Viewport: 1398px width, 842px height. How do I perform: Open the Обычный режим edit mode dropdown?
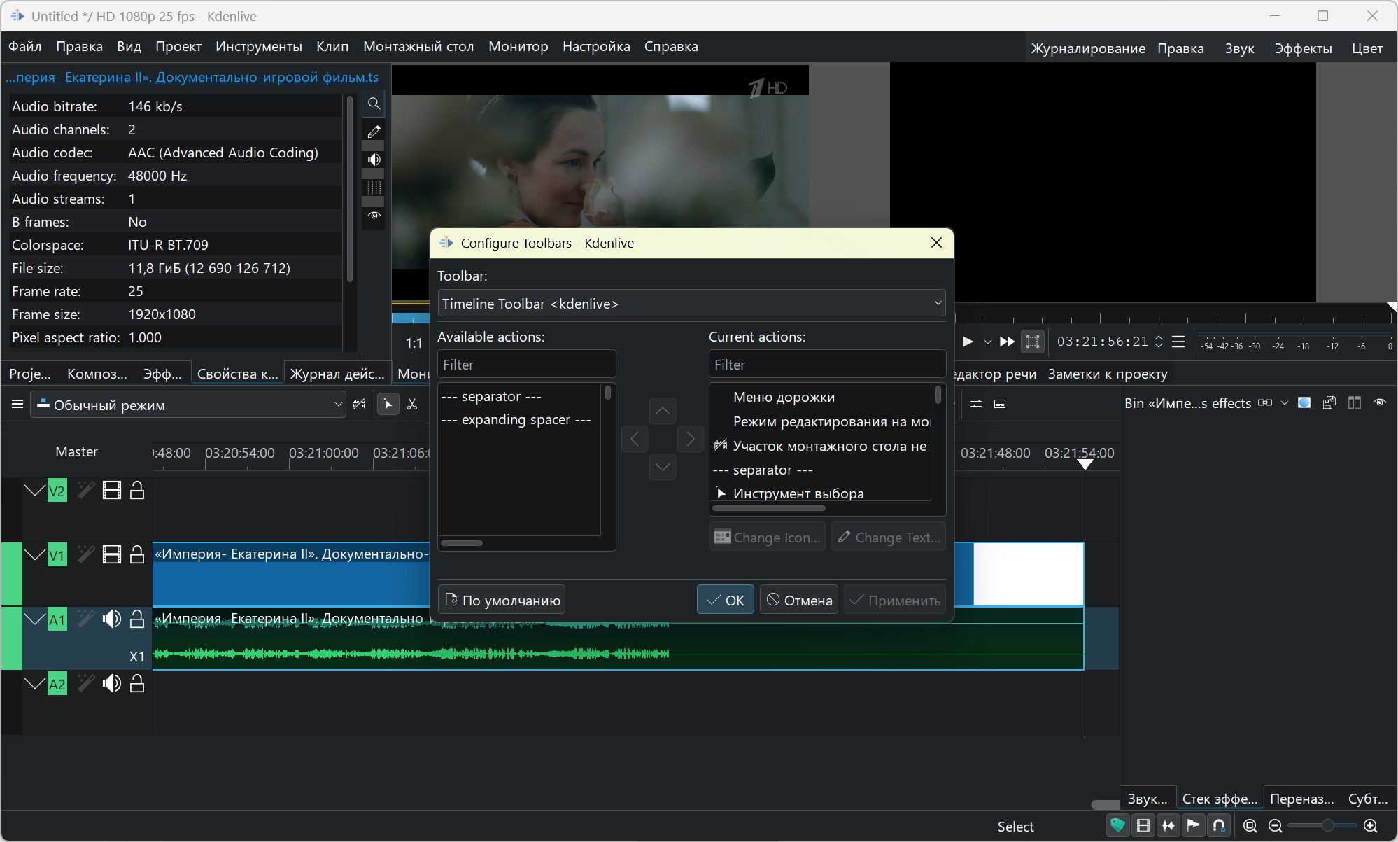coord(189,405)
